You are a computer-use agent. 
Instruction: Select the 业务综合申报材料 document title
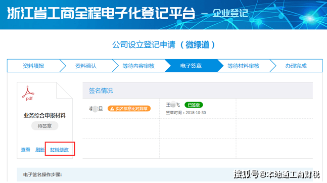(44, 115)
